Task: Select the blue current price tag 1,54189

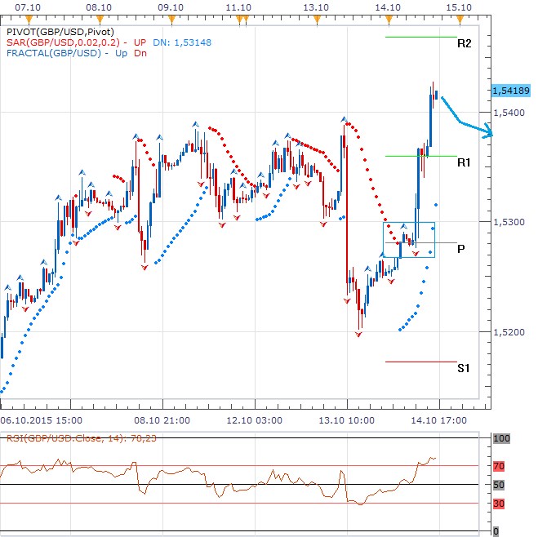Action: pos(511,90)
